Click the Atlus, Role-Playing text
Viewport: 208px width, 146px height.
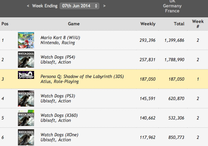coord(59,81)
